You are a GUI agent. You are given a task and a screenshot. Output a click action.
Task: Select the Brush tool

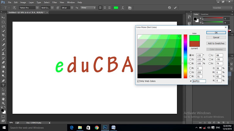[3, 49]
